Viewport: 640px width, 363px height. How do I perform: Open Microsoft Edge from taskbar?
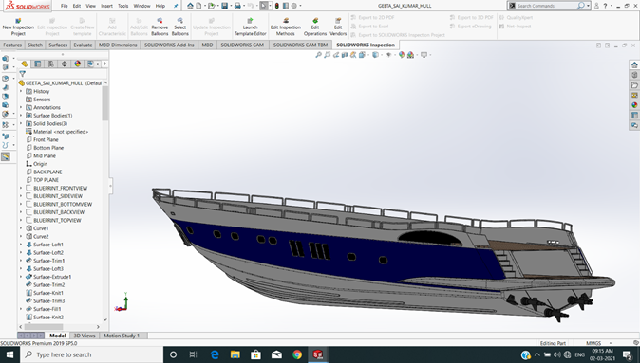(x=215, y=354)
